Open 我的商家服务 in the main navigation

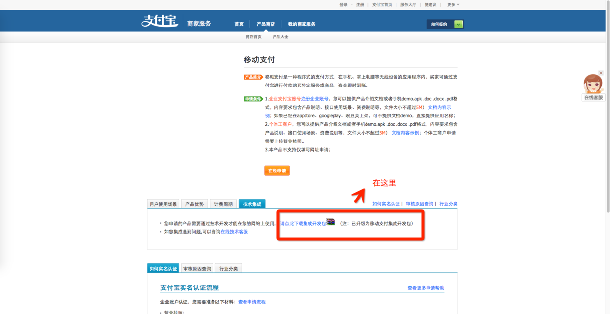coord(302,24)
